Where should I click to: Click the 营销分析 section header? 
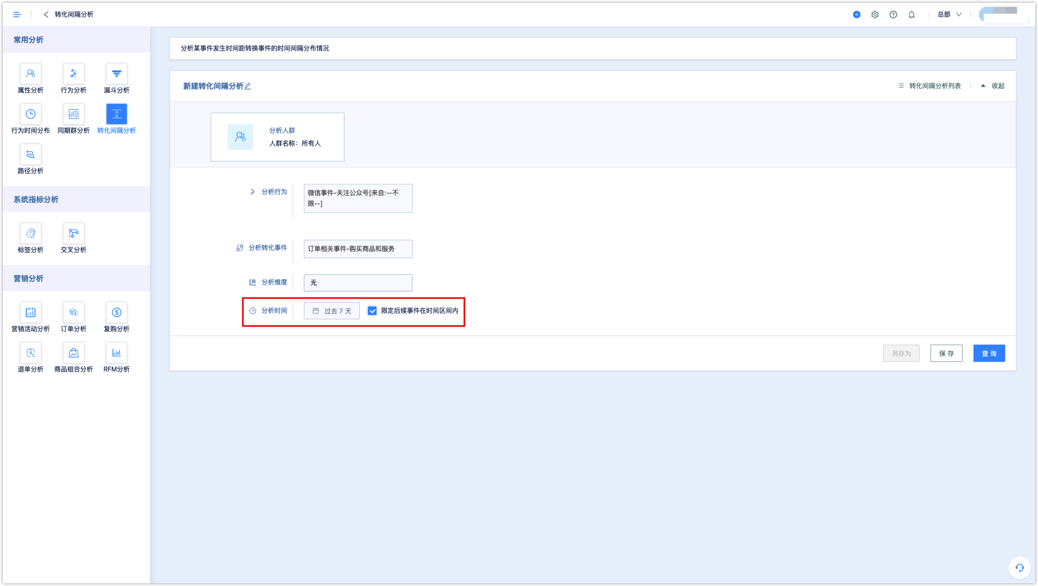(x=76, y=278)
